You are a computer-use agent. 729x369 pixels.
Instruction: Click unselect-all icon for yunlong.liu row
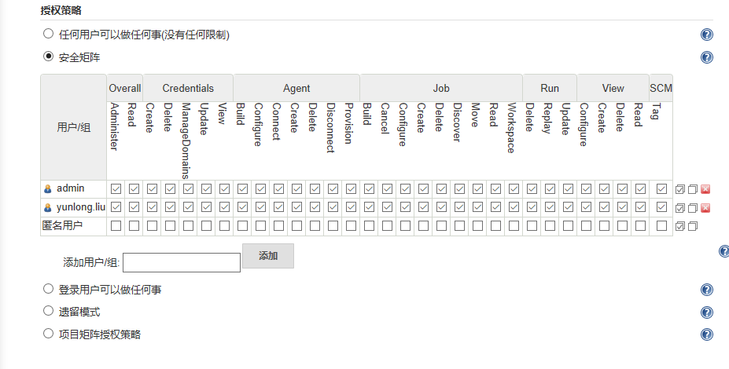(x=692, y=208)
